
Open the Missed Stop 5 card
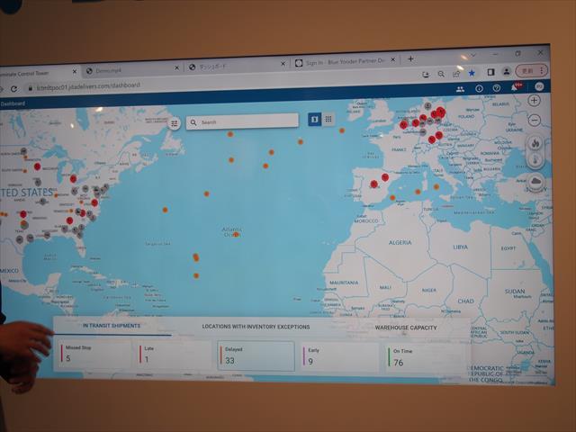(x=94, y=354)
